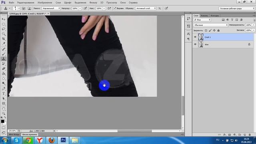Screen dimensions: 256x144
Task: Open the Файл menu
Action: (x=11, y=3)
